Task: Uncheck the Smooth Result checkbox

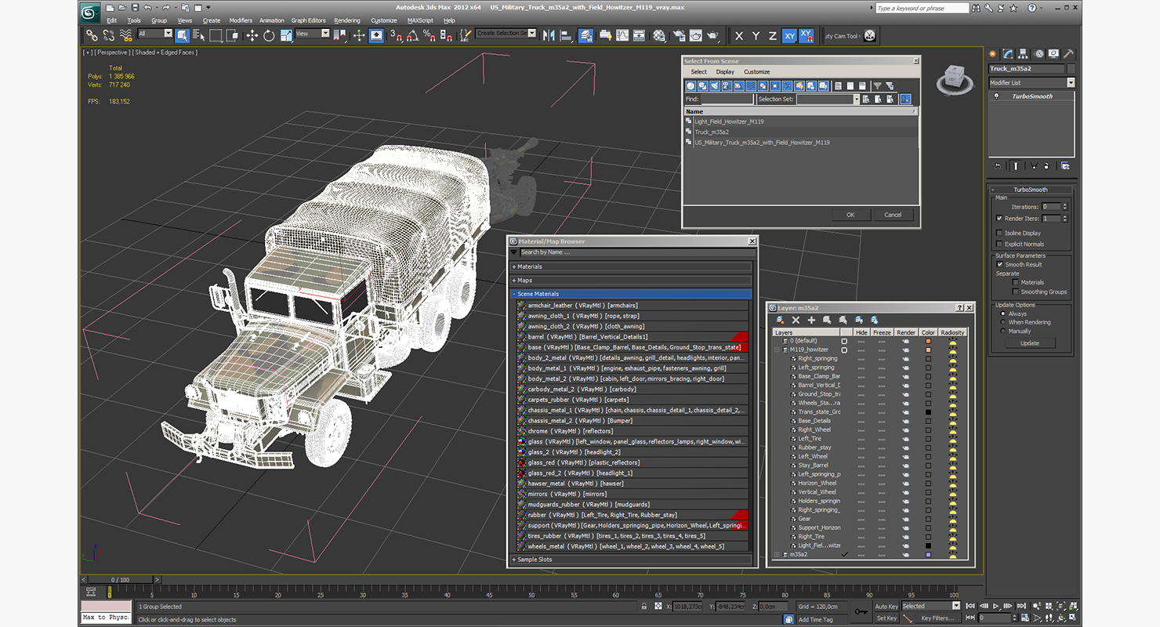Action: pyautogui.click(x=999, y=264)
